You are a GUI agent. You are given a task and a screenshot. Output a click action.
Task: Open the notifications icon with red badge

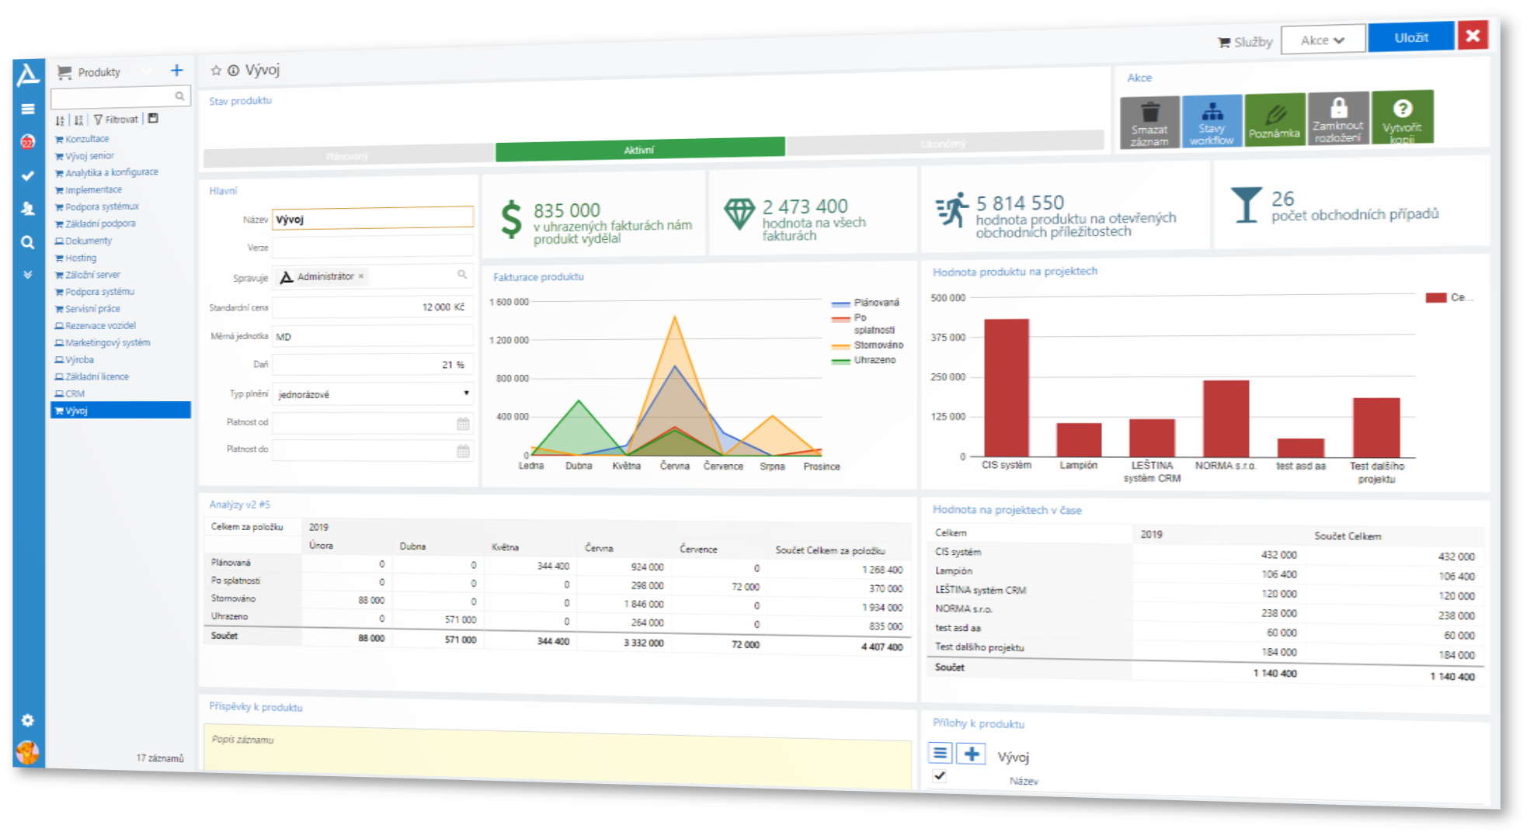(28, 142)
